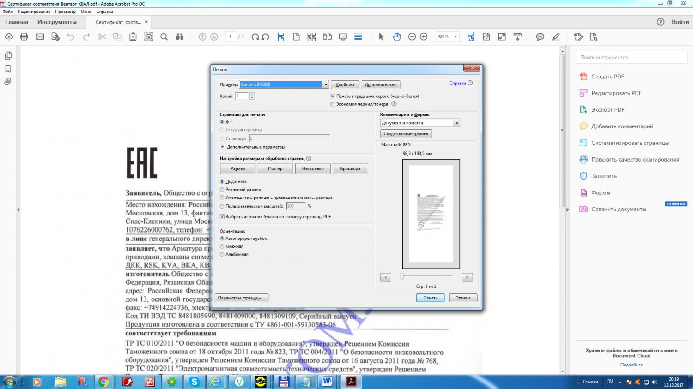Screen dimensions: 693x389
Task: Click Skype icon on taskbar
Action: tap(194, 382)
